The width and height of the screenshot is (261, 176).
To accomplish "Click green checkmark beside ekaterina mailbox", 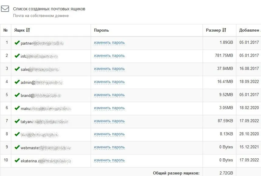I will pyautogui.click(x=17, y=160).
